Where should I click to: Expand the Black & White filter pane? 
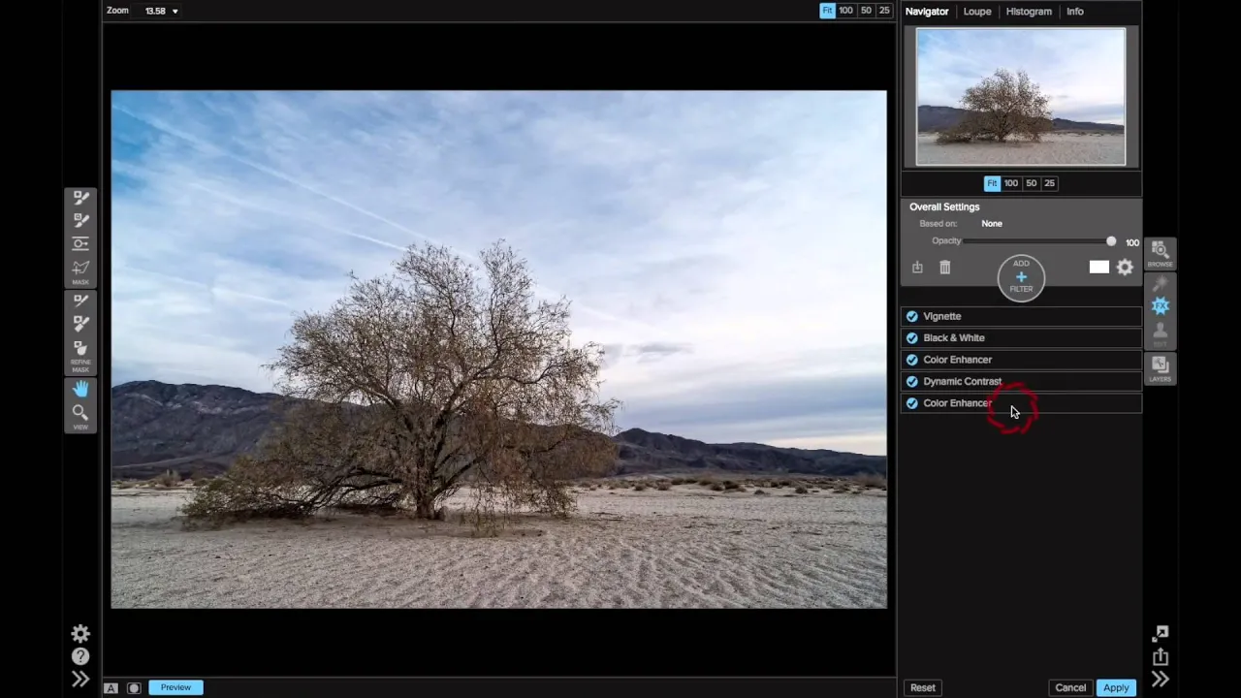(1022, 338)
